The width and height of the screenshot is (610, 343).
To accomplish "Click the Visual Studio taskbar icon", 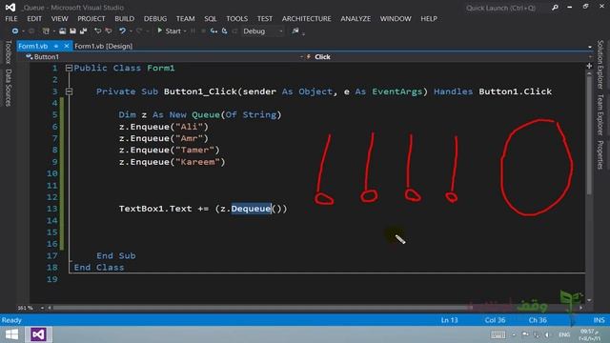I will pos(38,334).
